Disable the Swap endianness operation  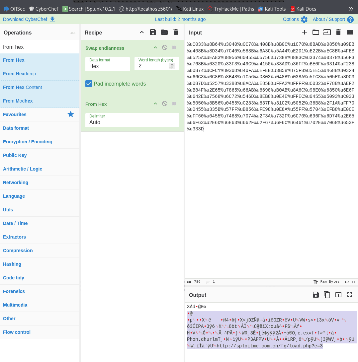165,47
